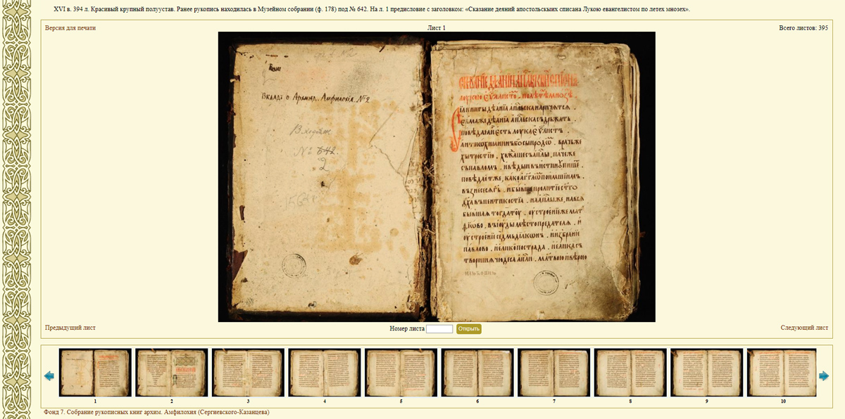This screenshot has width=845, height=419.
Task: Click the right arrow to scroll thumbnails forward
Action: coord(824,376)
